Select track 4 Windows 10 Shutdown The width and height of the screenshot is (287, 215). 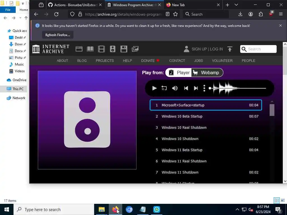point(206,139)
